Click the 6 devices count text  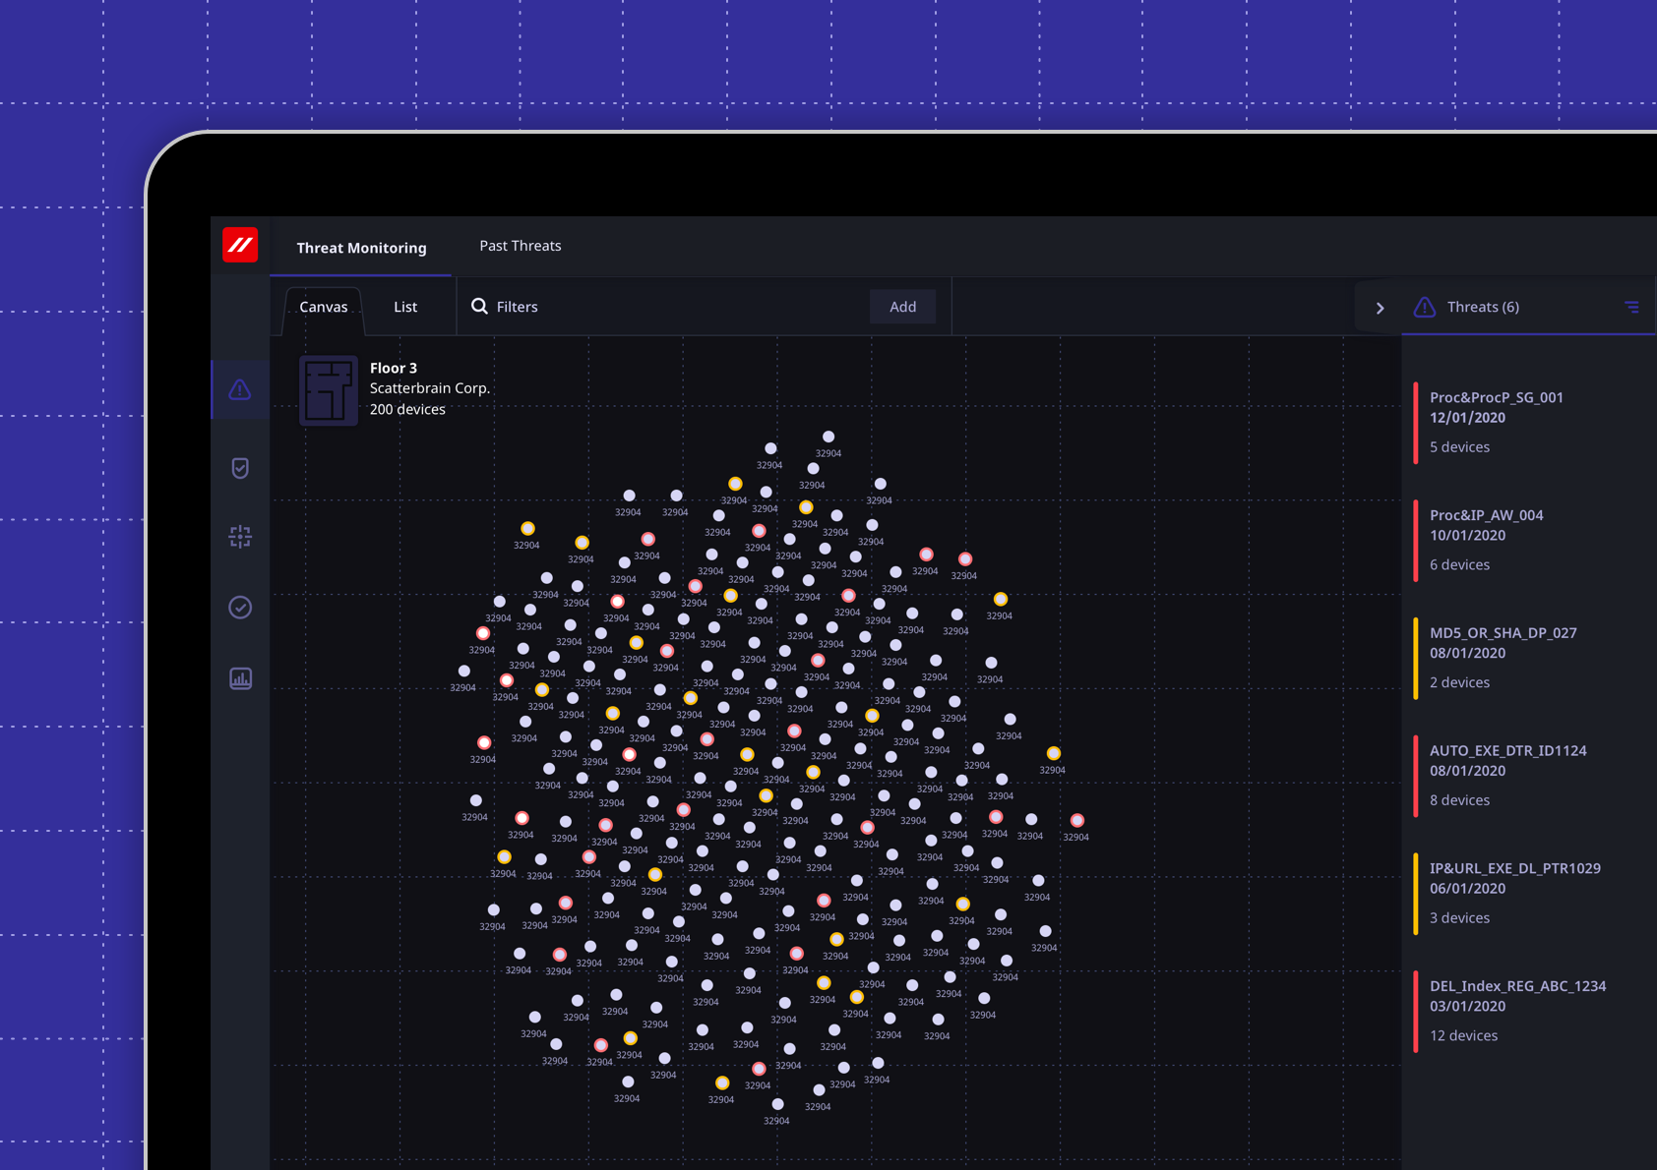click(x=1459, y=565)
